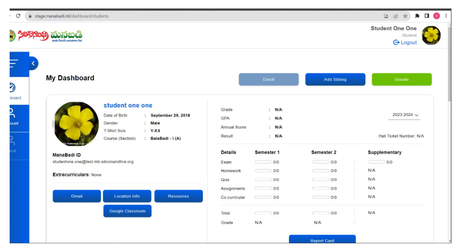
Task: Click the green Donate button
Action: click(x=402, y=80)
